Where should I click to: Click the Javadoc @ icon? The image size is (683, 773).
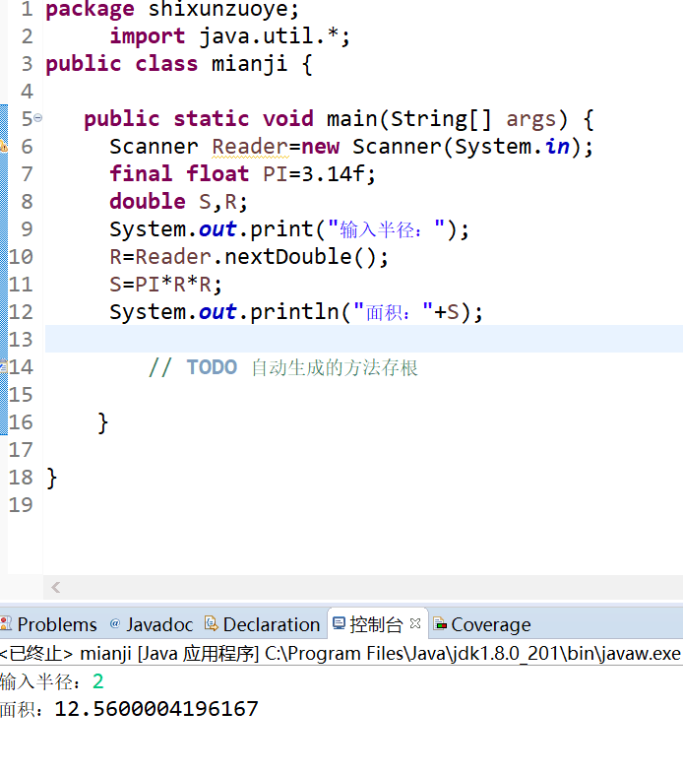[x=115, y=623]
